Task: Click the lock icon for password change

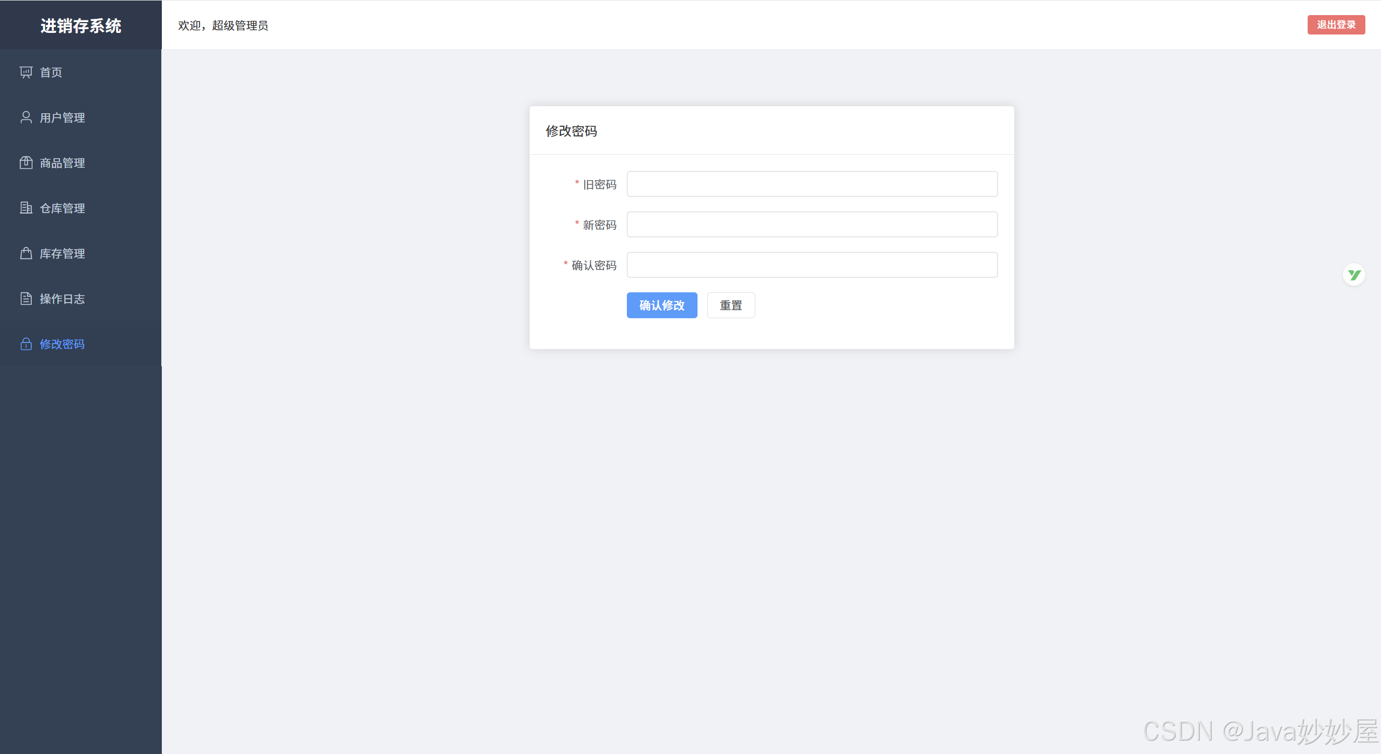Action: point(26,344)
